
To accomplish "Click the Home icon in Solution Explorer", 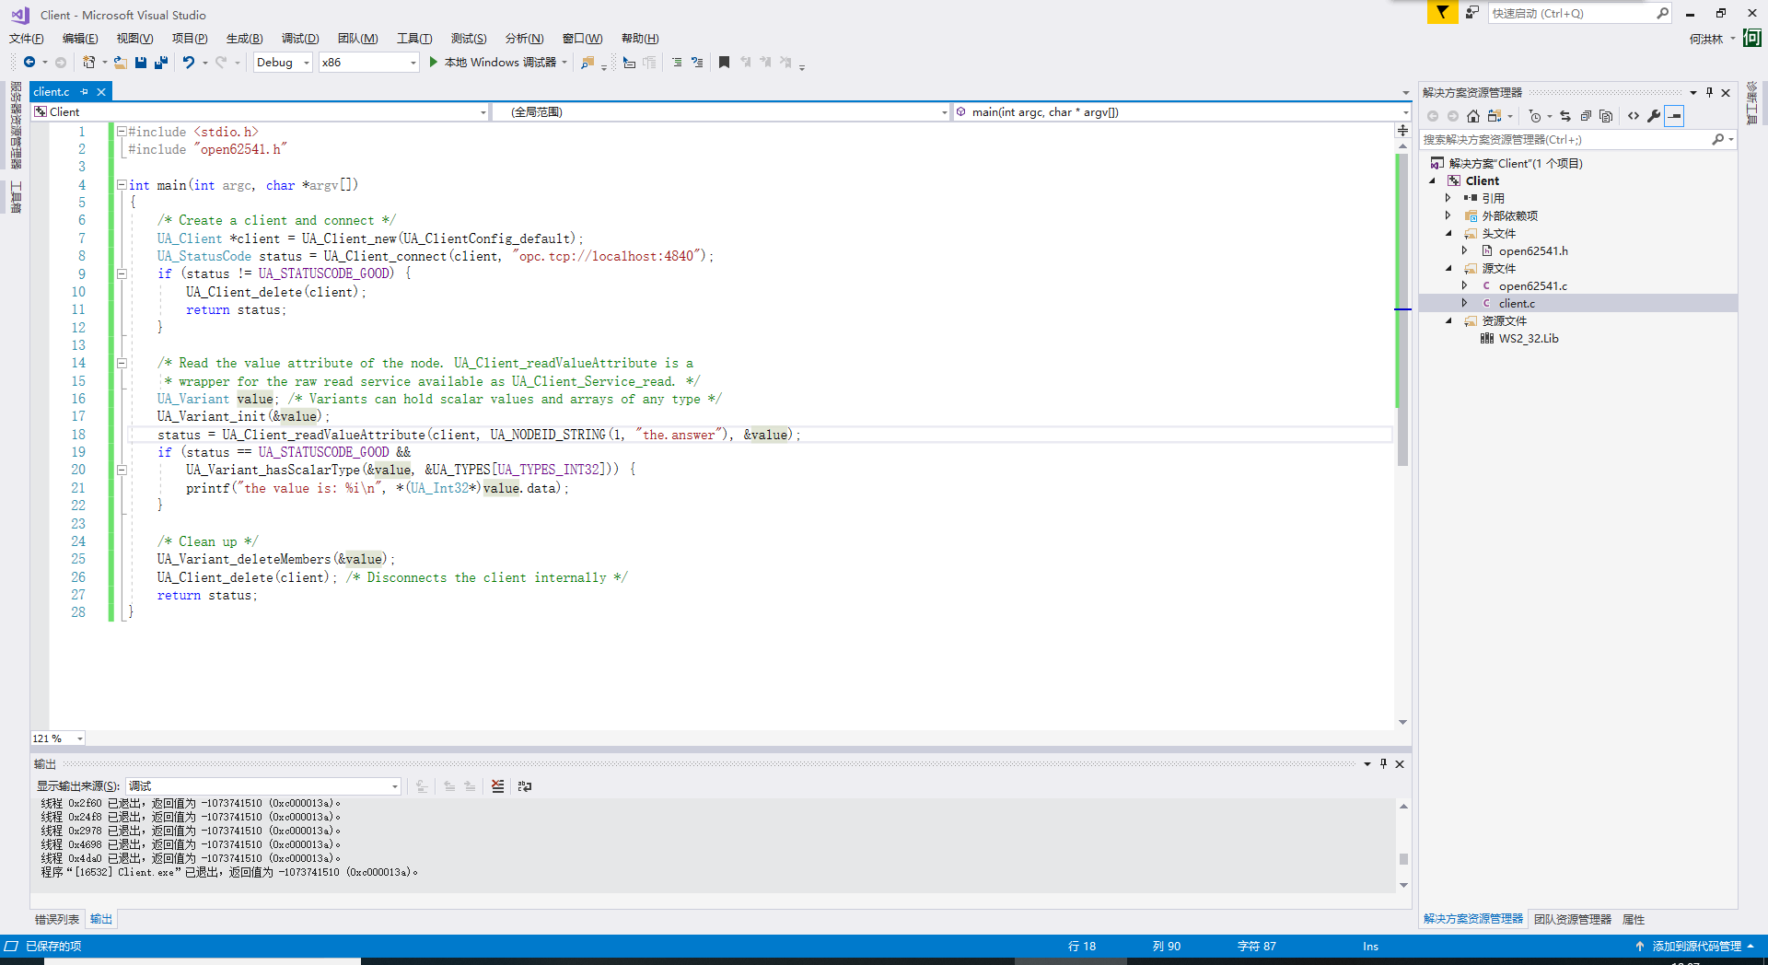I will pyautogui.click(x=1472, y=116).
